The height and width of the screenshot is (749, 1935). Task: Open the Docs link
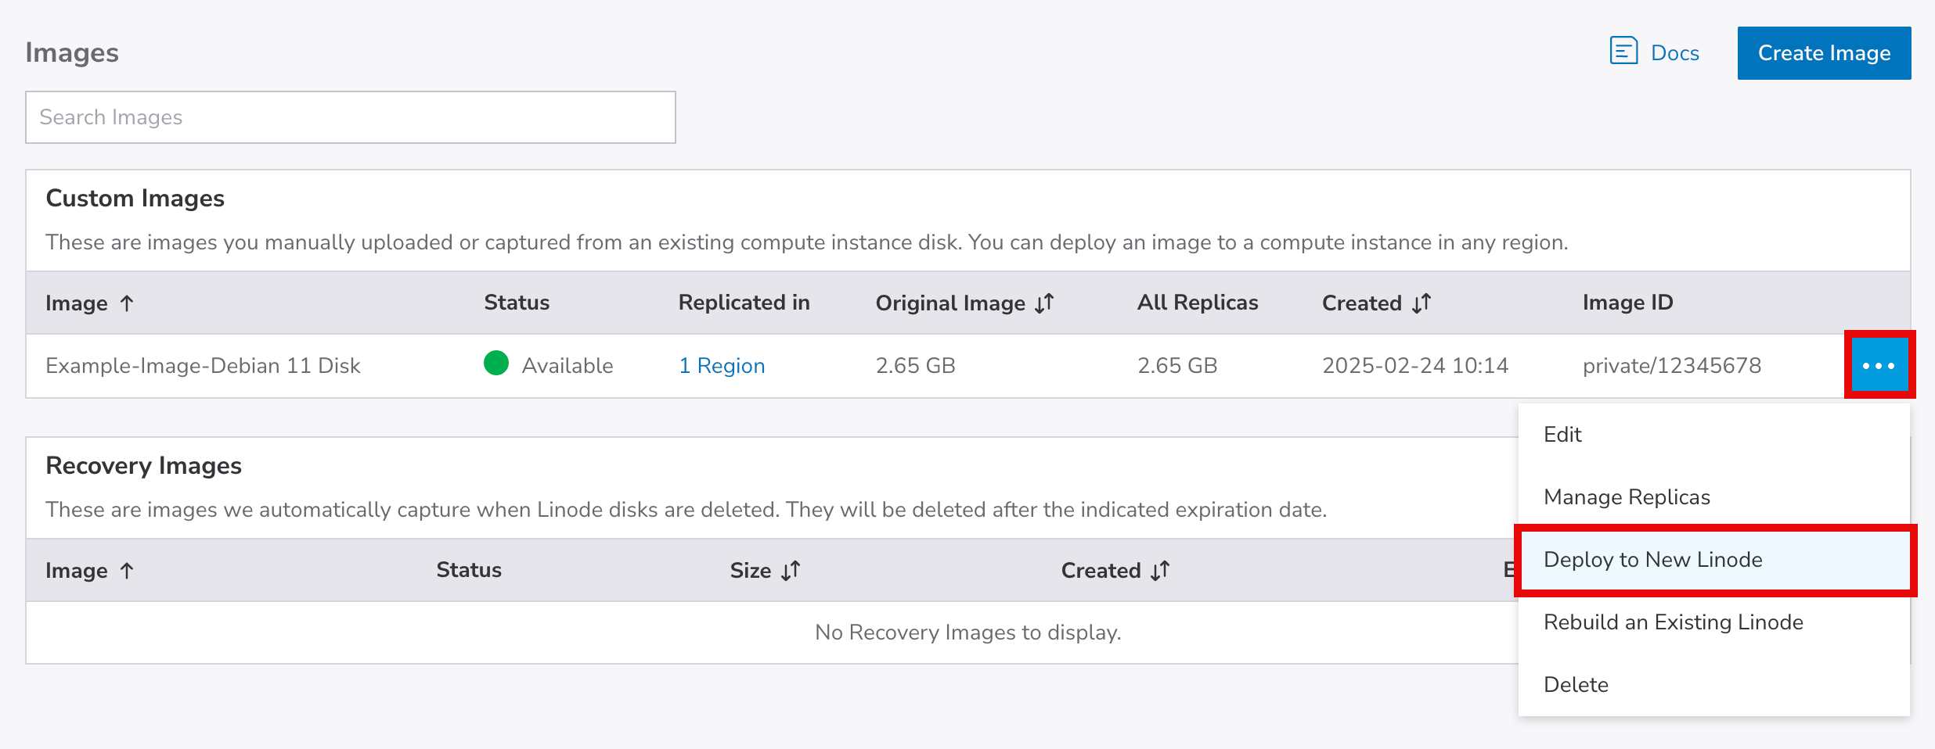click(1674, 53)
